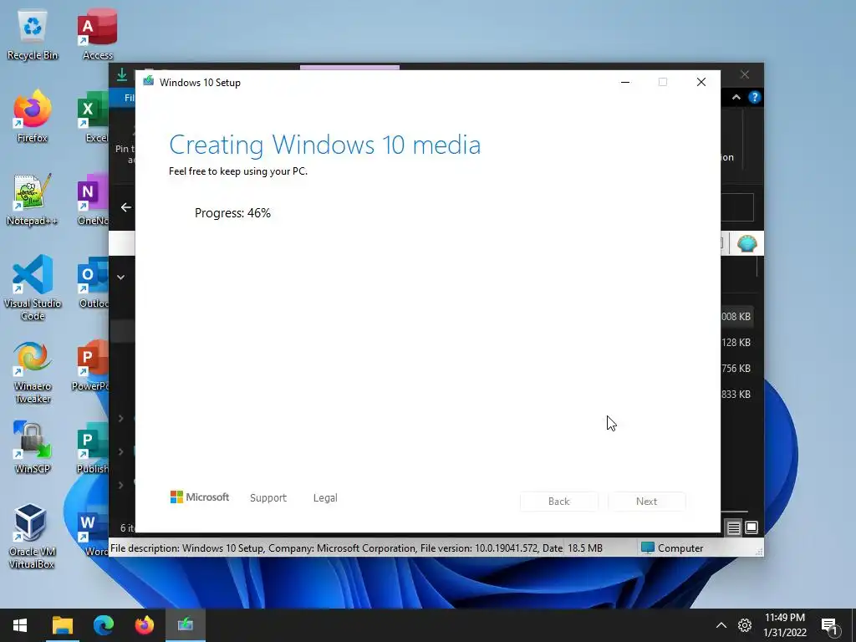The image size is (856, 642).
Task: Select Windows 10 Setup taskbar icon
Action: [185, 625]
